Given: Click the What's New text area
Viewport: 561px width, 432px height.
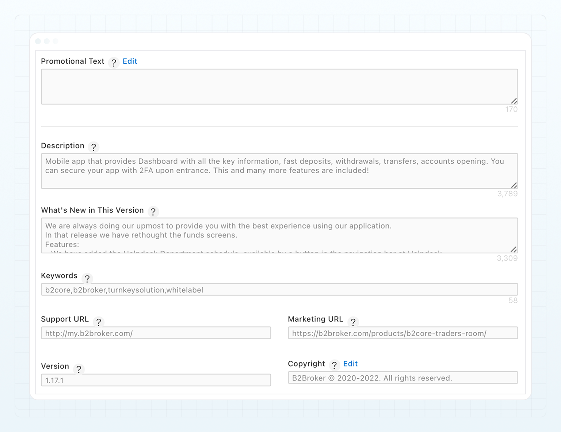Looking at the screenshot, I should click(x=279, y=235).
